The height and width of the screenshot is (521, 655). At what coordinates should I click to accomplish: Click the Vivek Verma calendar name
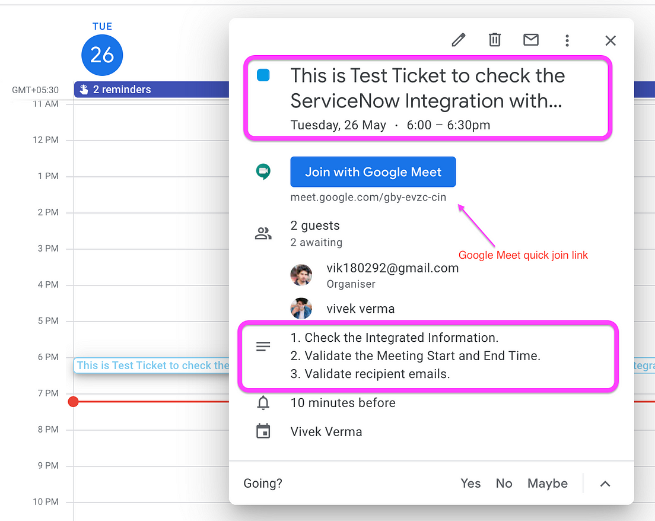326,431
